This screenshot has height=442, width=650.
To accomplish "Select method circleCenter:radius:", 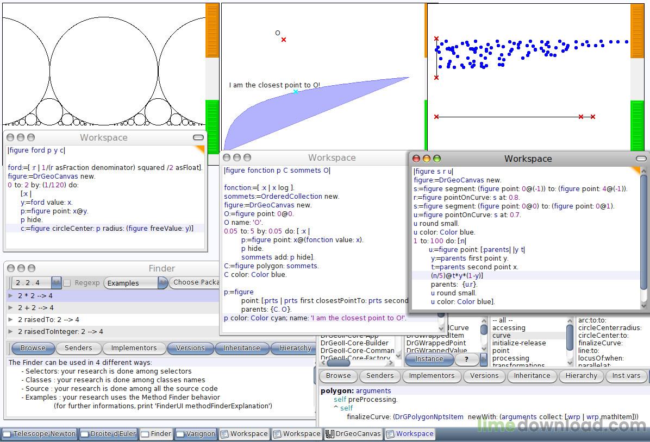I will point(609,327).
